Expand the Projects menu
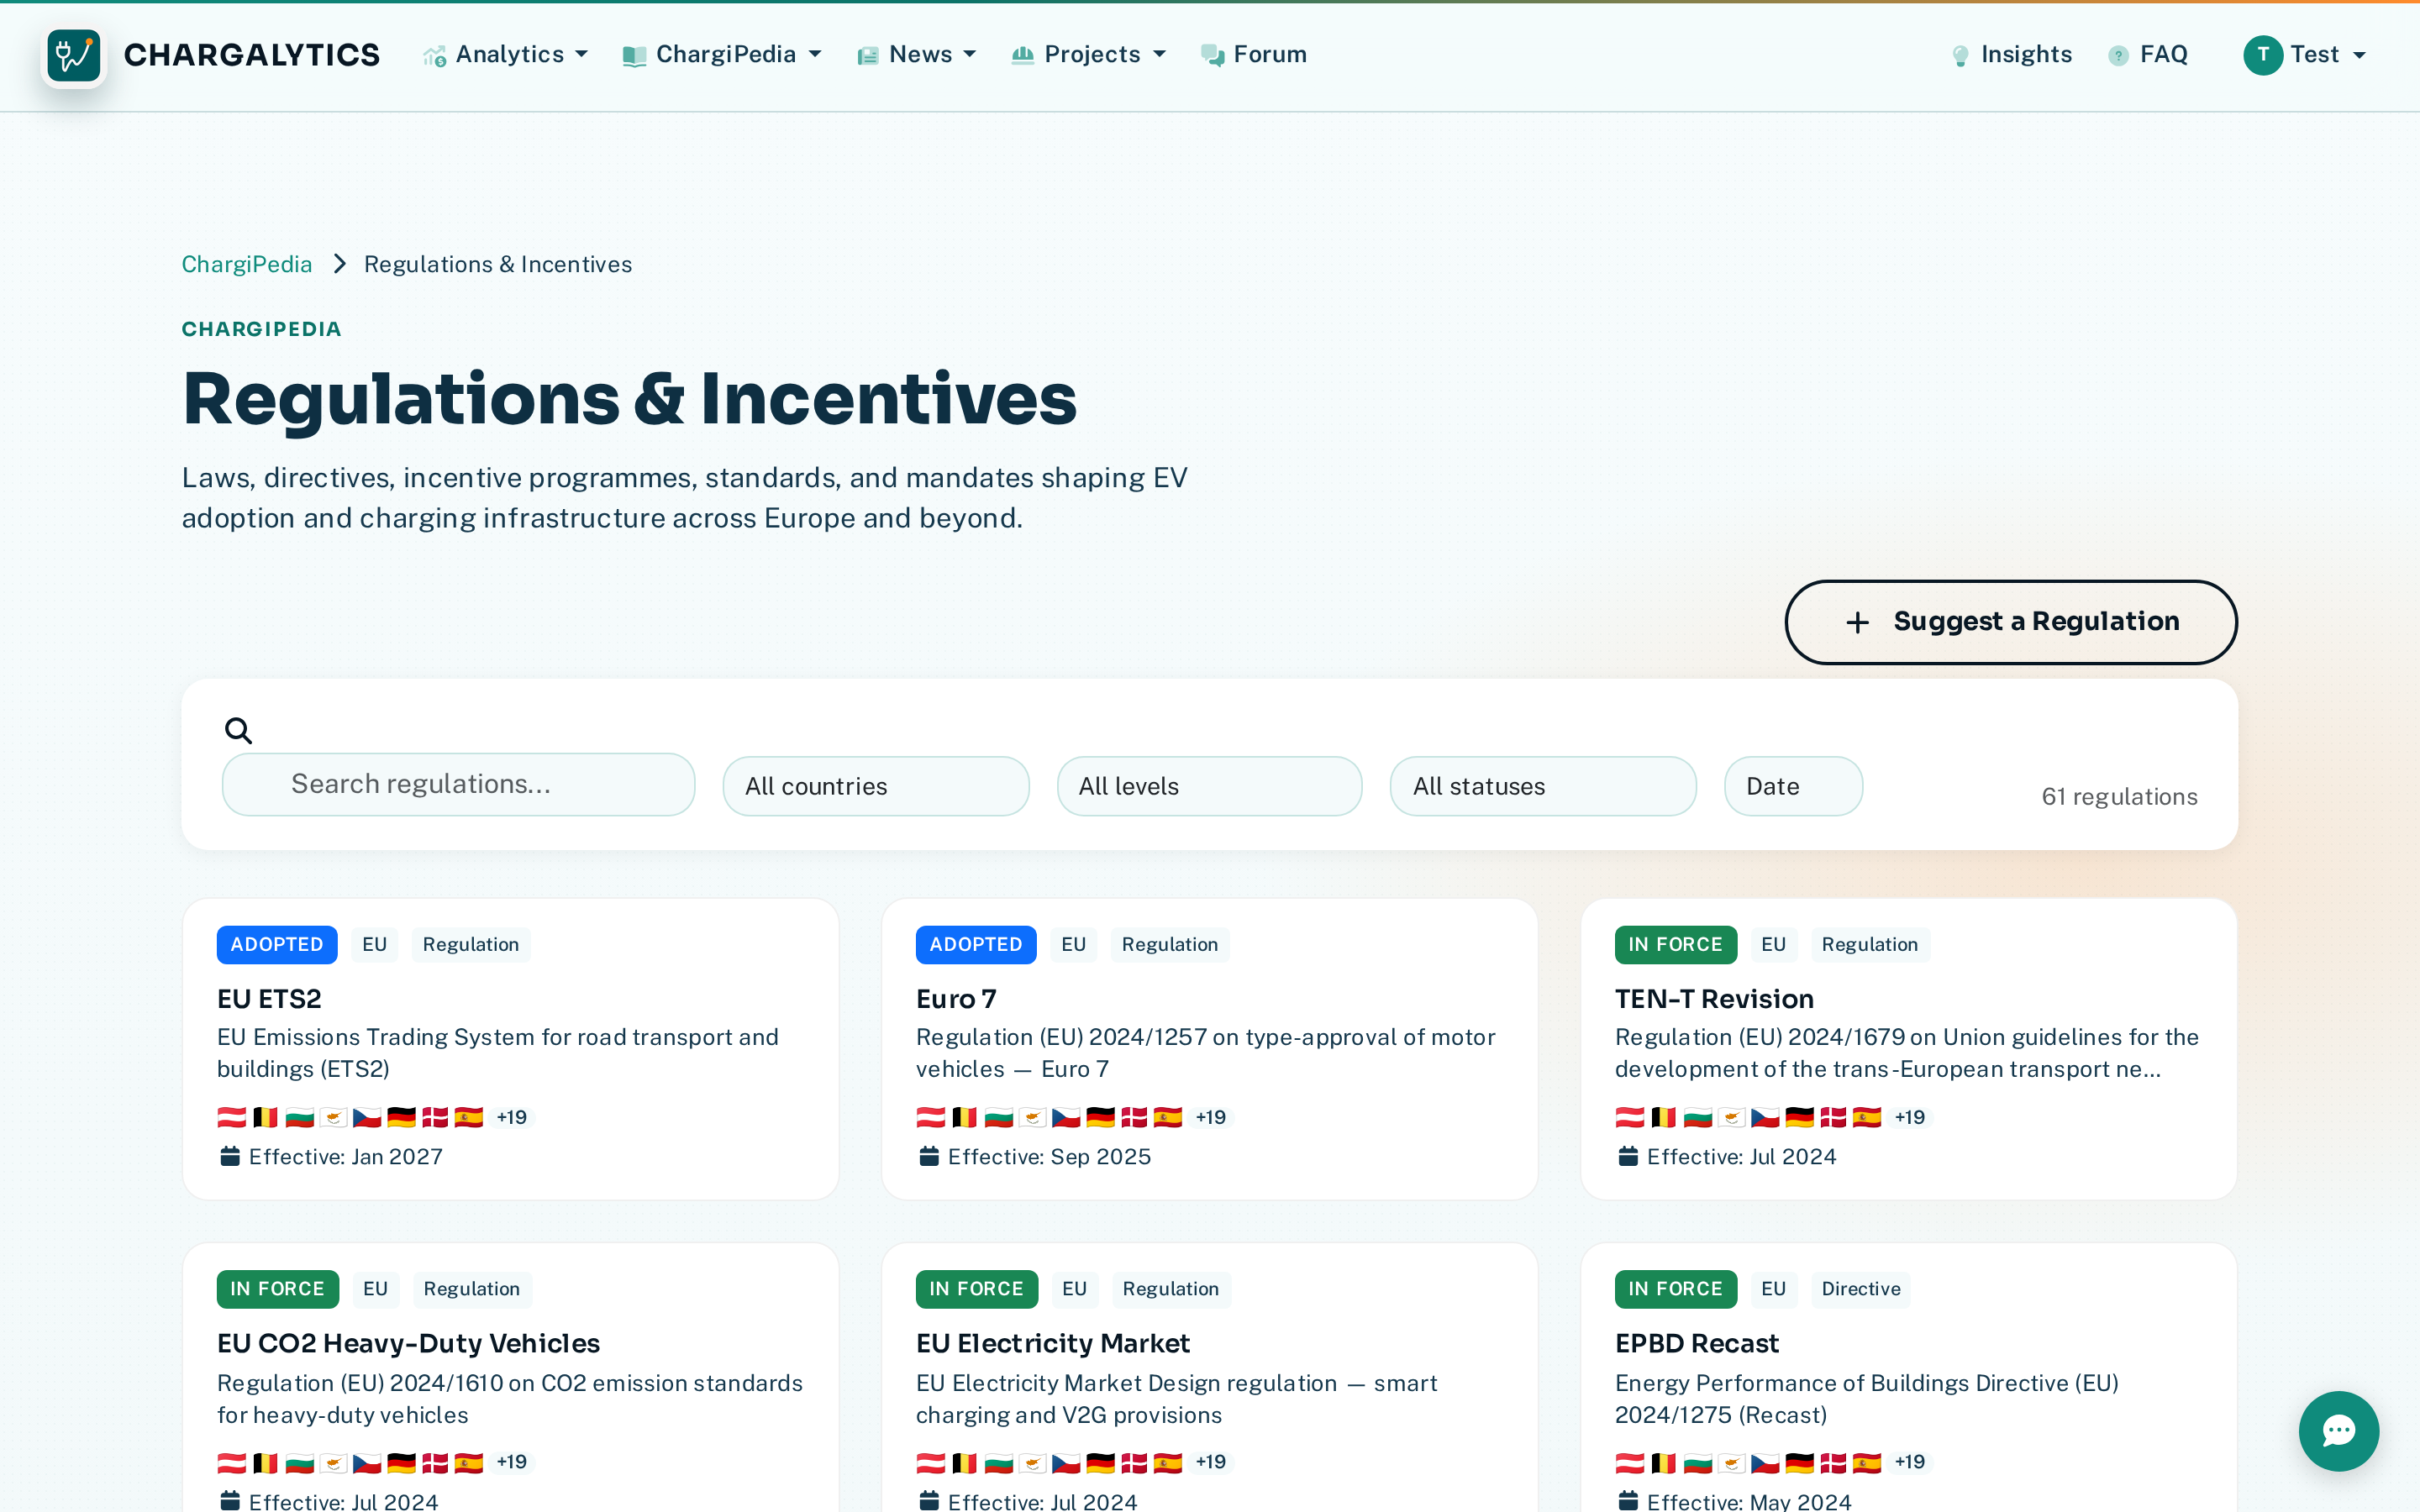The image size is (2420, 1512). coord(1089,54)
